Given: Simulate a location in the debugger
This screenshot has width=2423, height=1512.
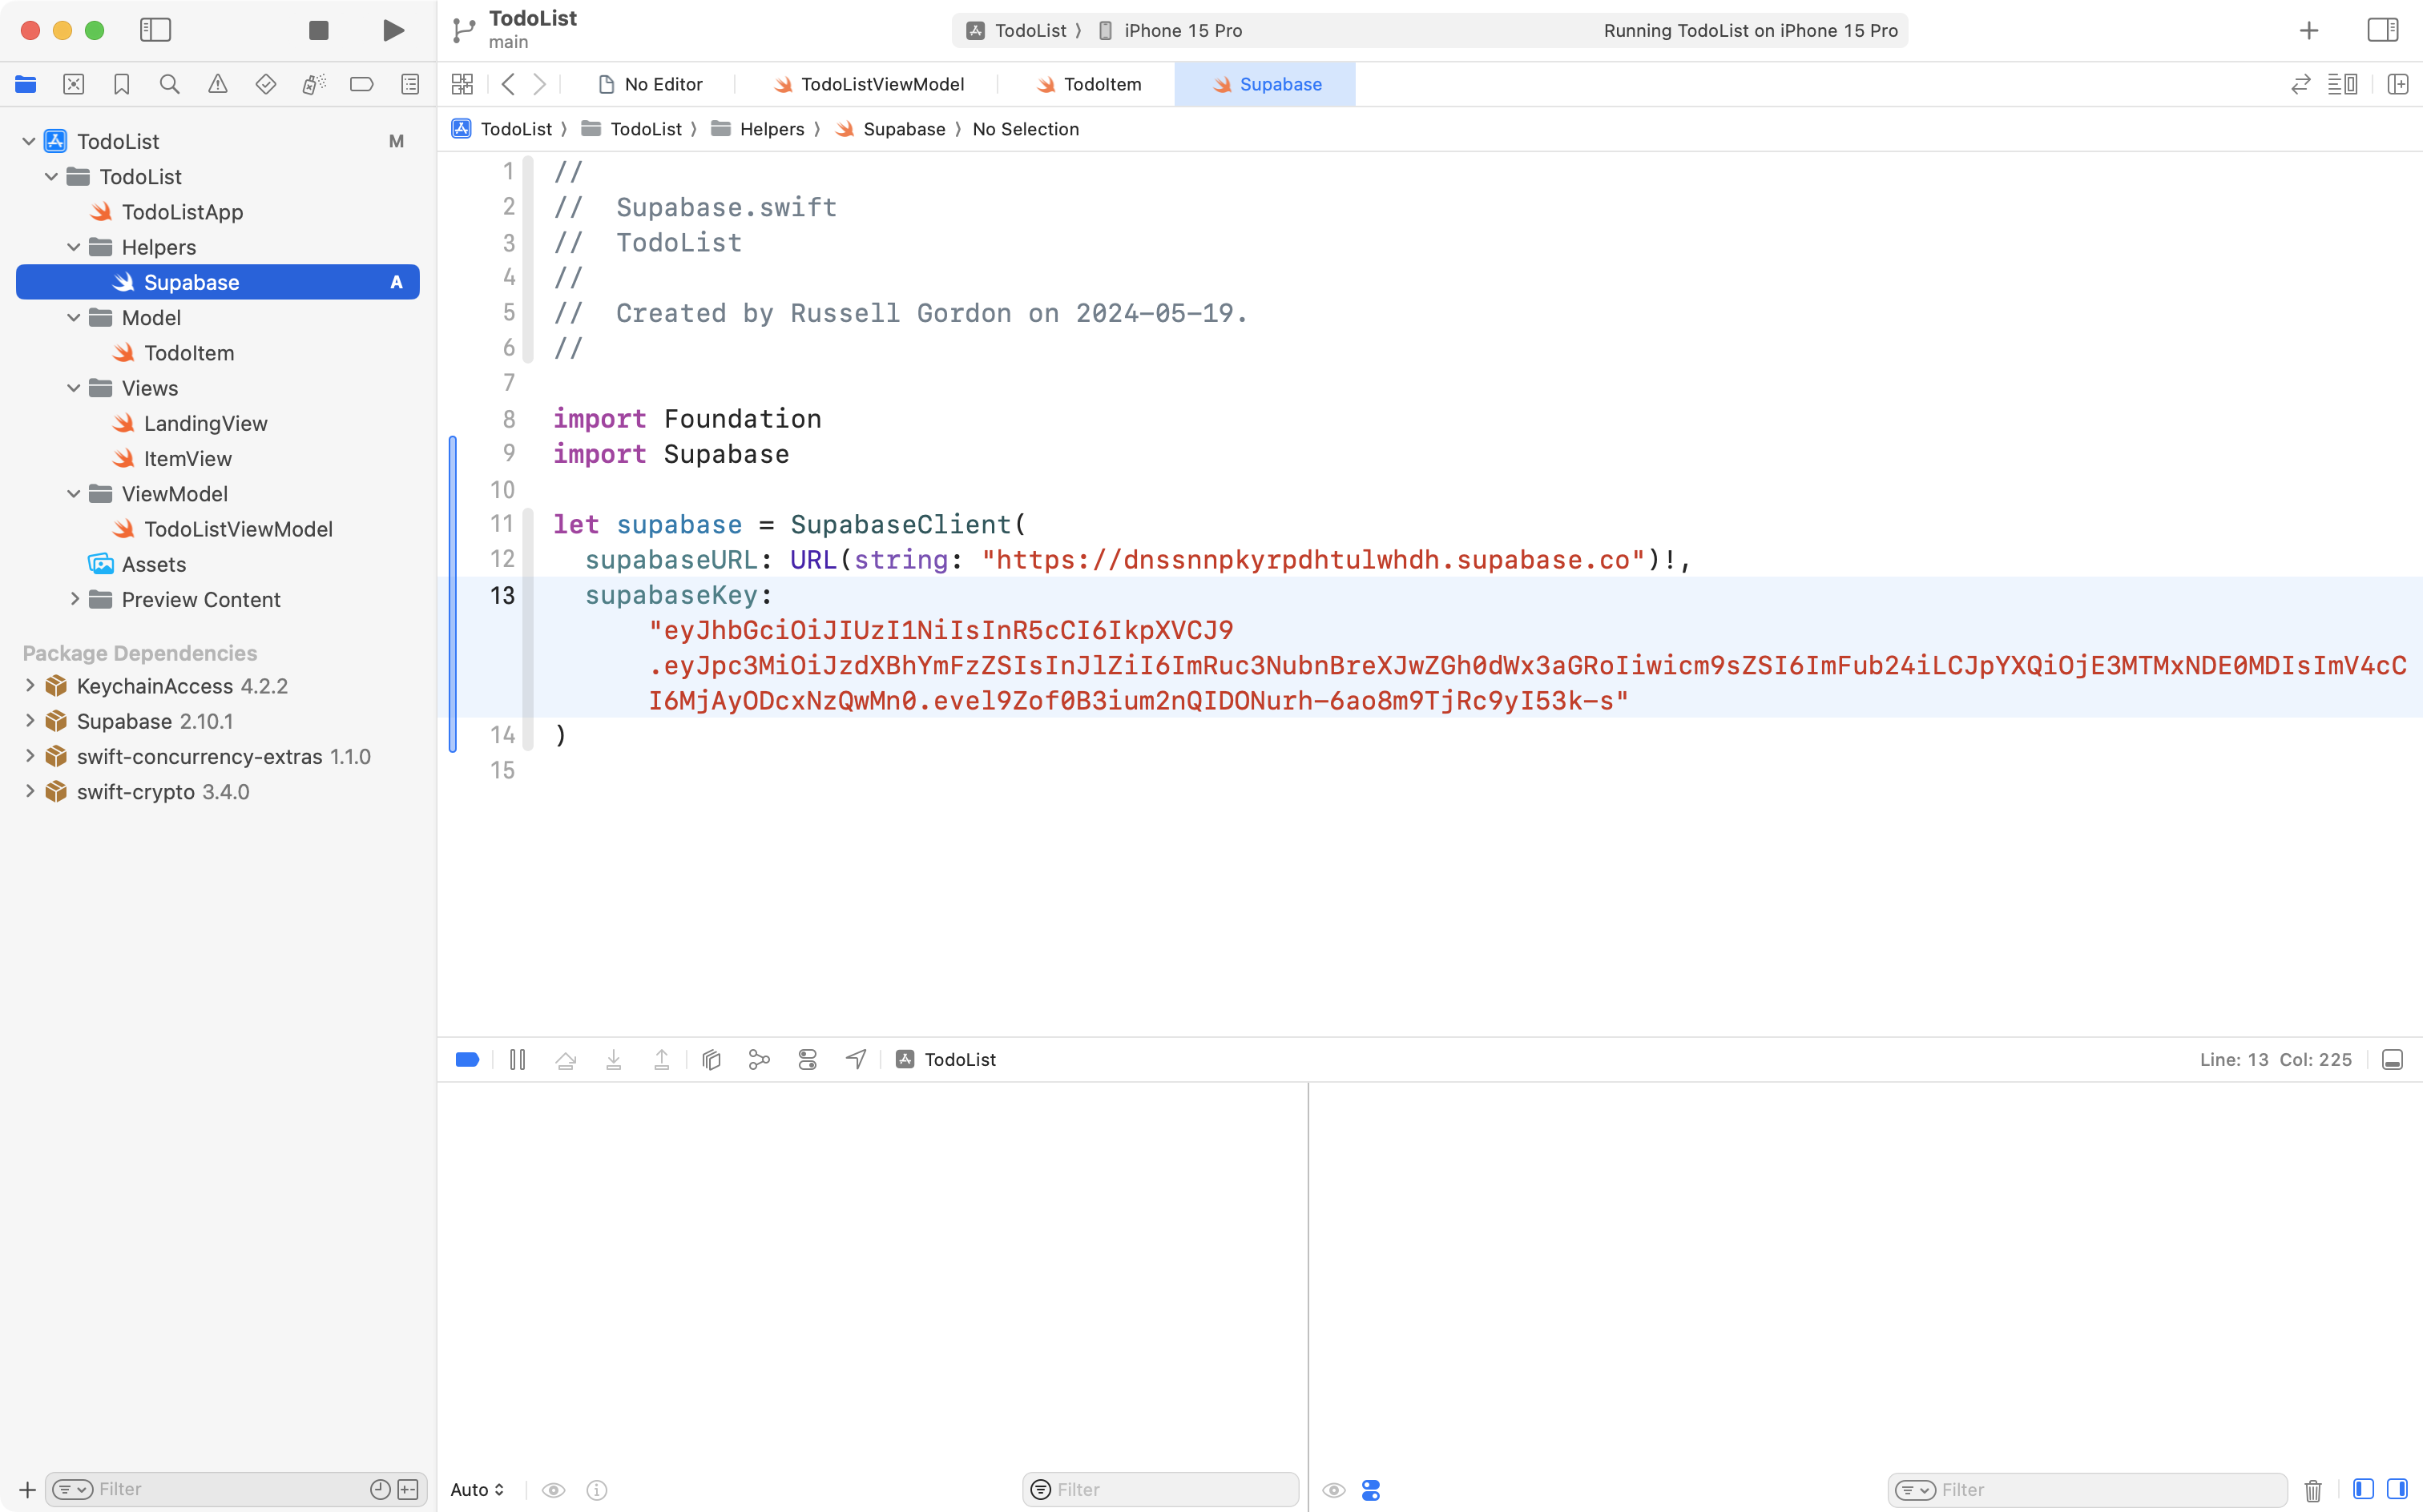Looking at the screenshot, I should pyautogui.click(x=856, y=1059).
